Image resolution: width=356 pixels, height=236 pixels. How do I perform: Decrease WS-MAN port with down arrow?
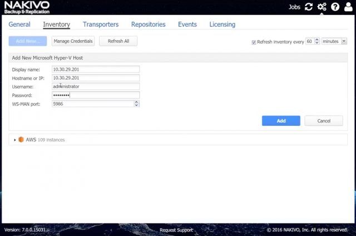[136, 105]
